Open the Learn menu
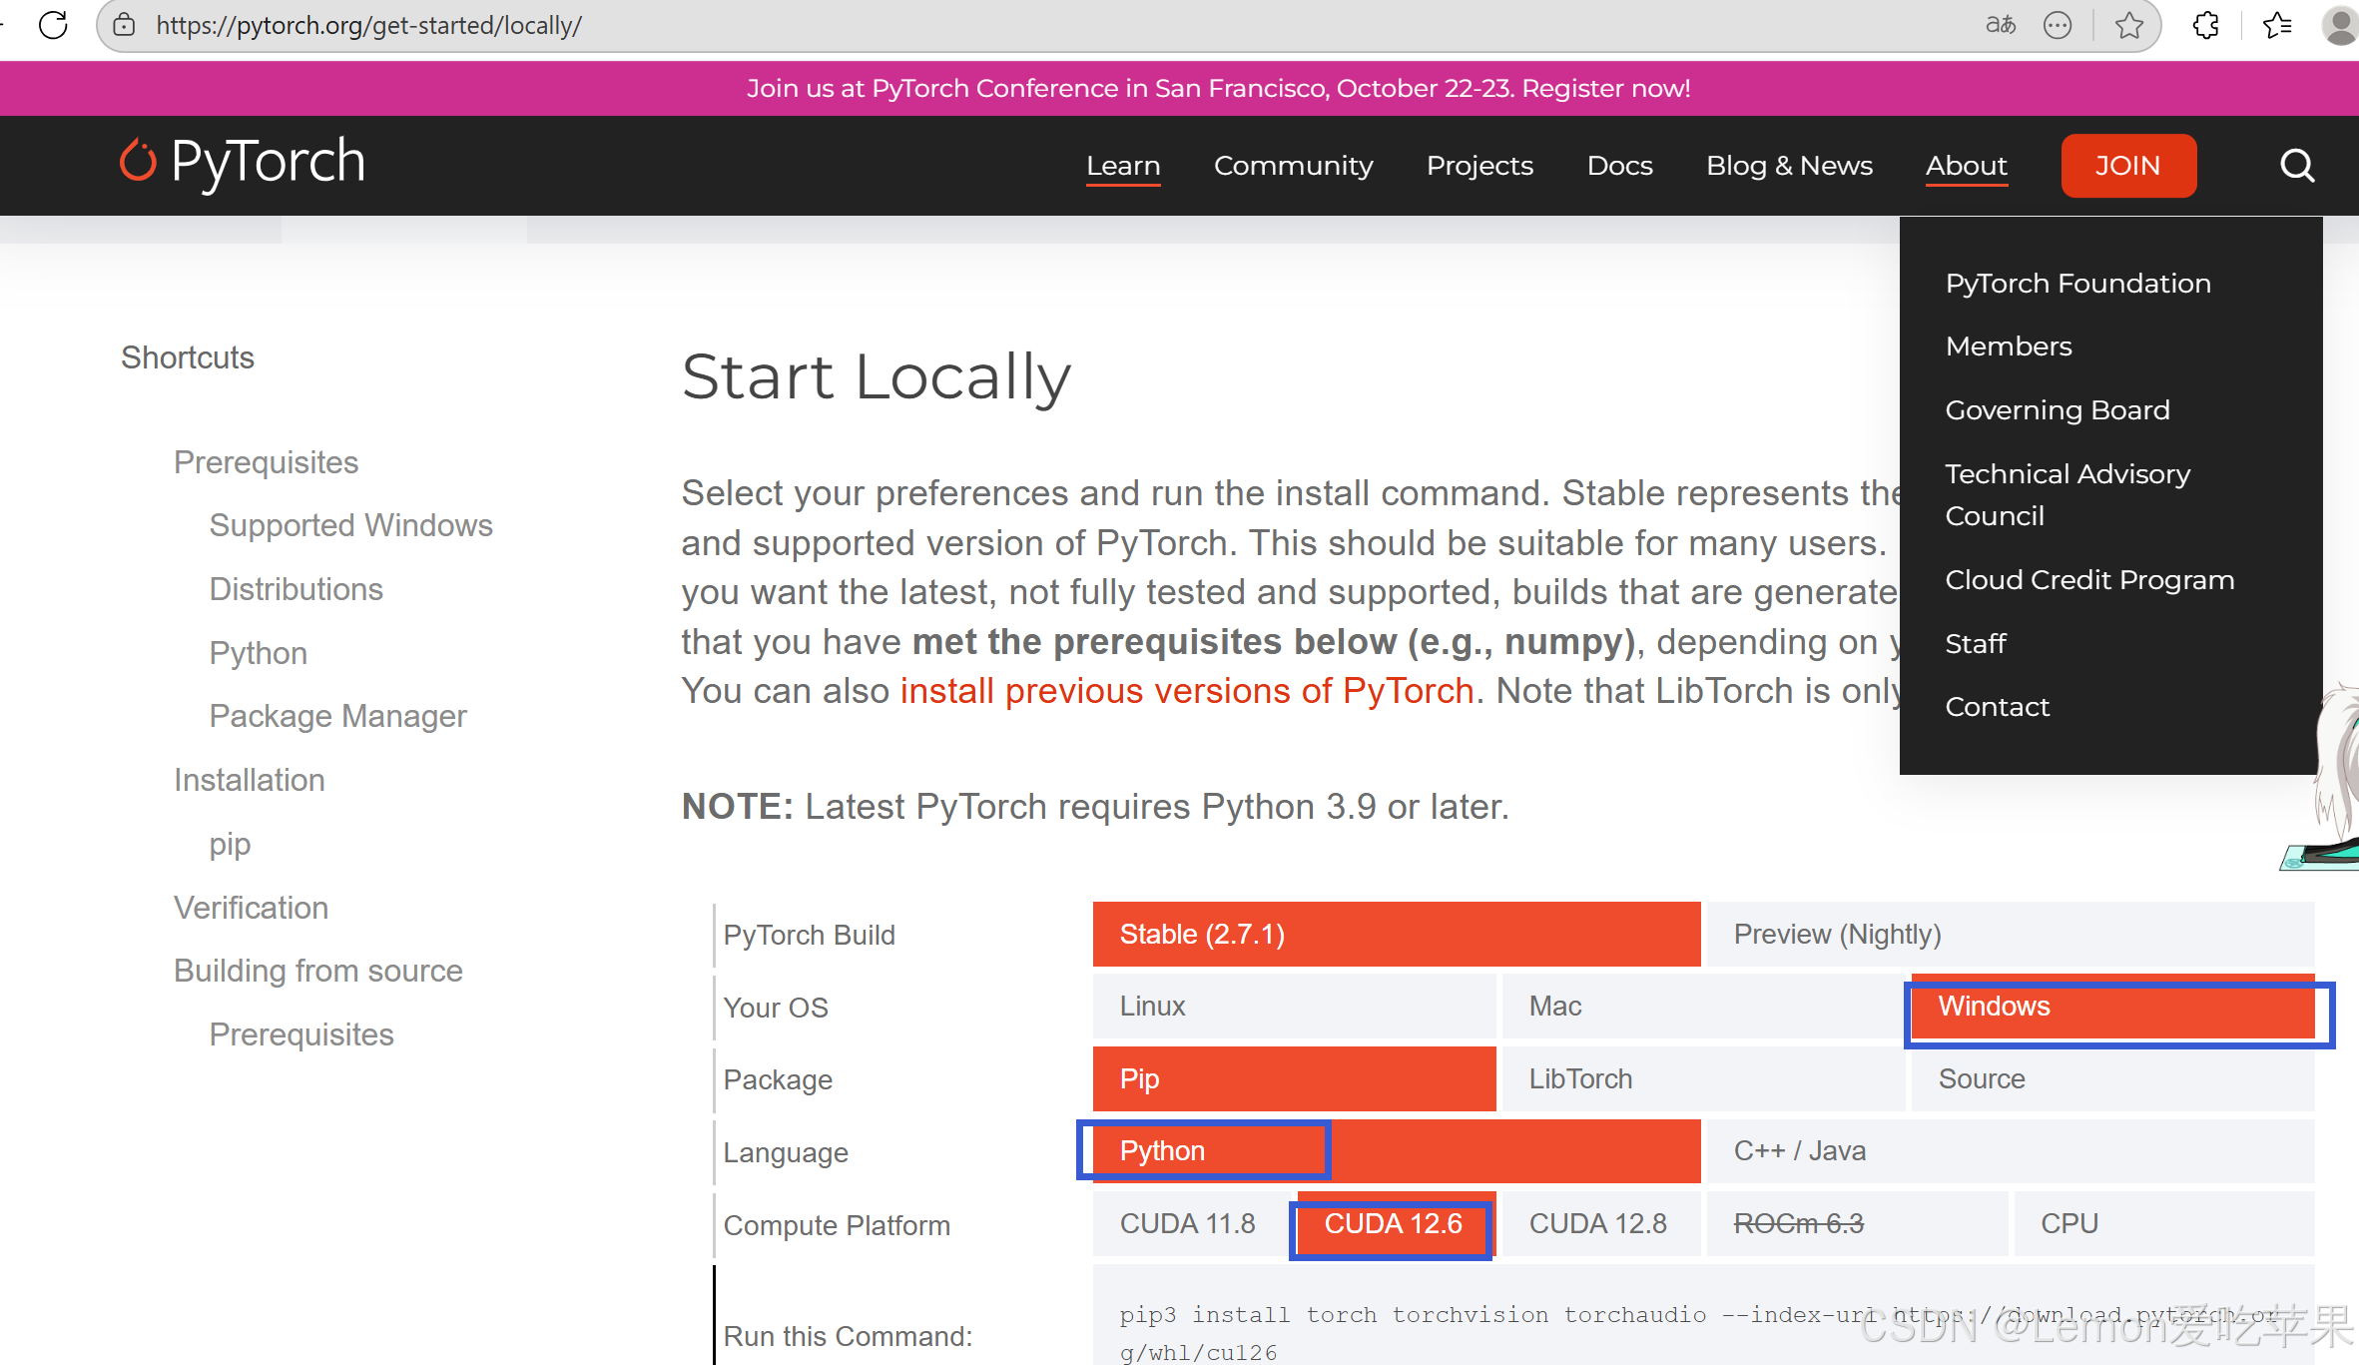 point(1123,166)
